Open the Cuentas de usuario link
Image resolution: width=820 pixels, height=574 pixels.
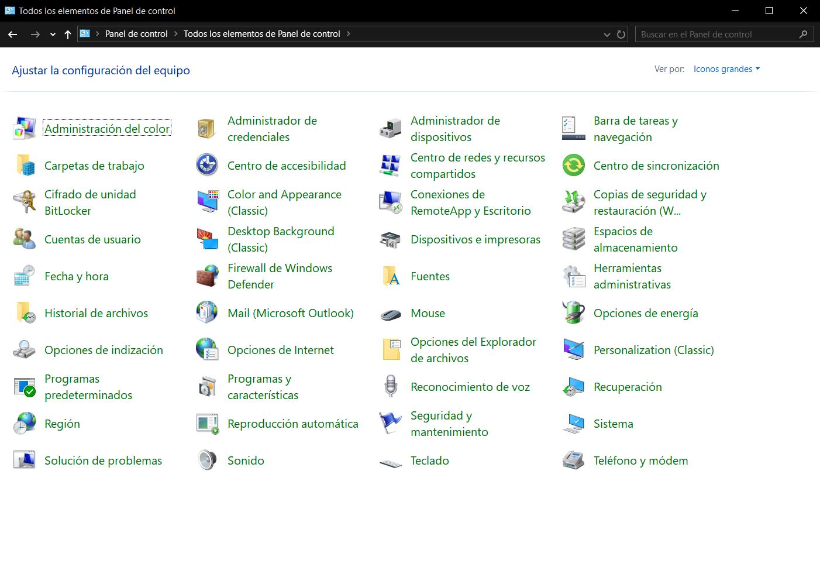pyautogui.click(x=92, y=239)
